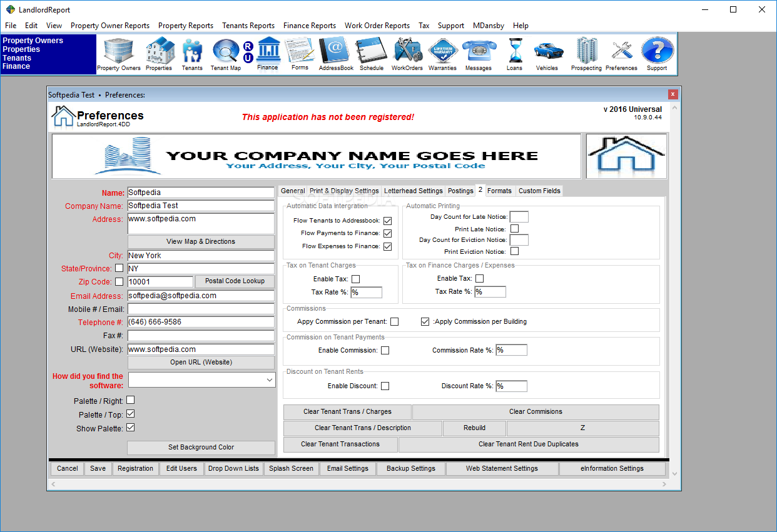Open the Support question mark icon
Viewport: 777px width, 532px height.
[x=657, y=54]
